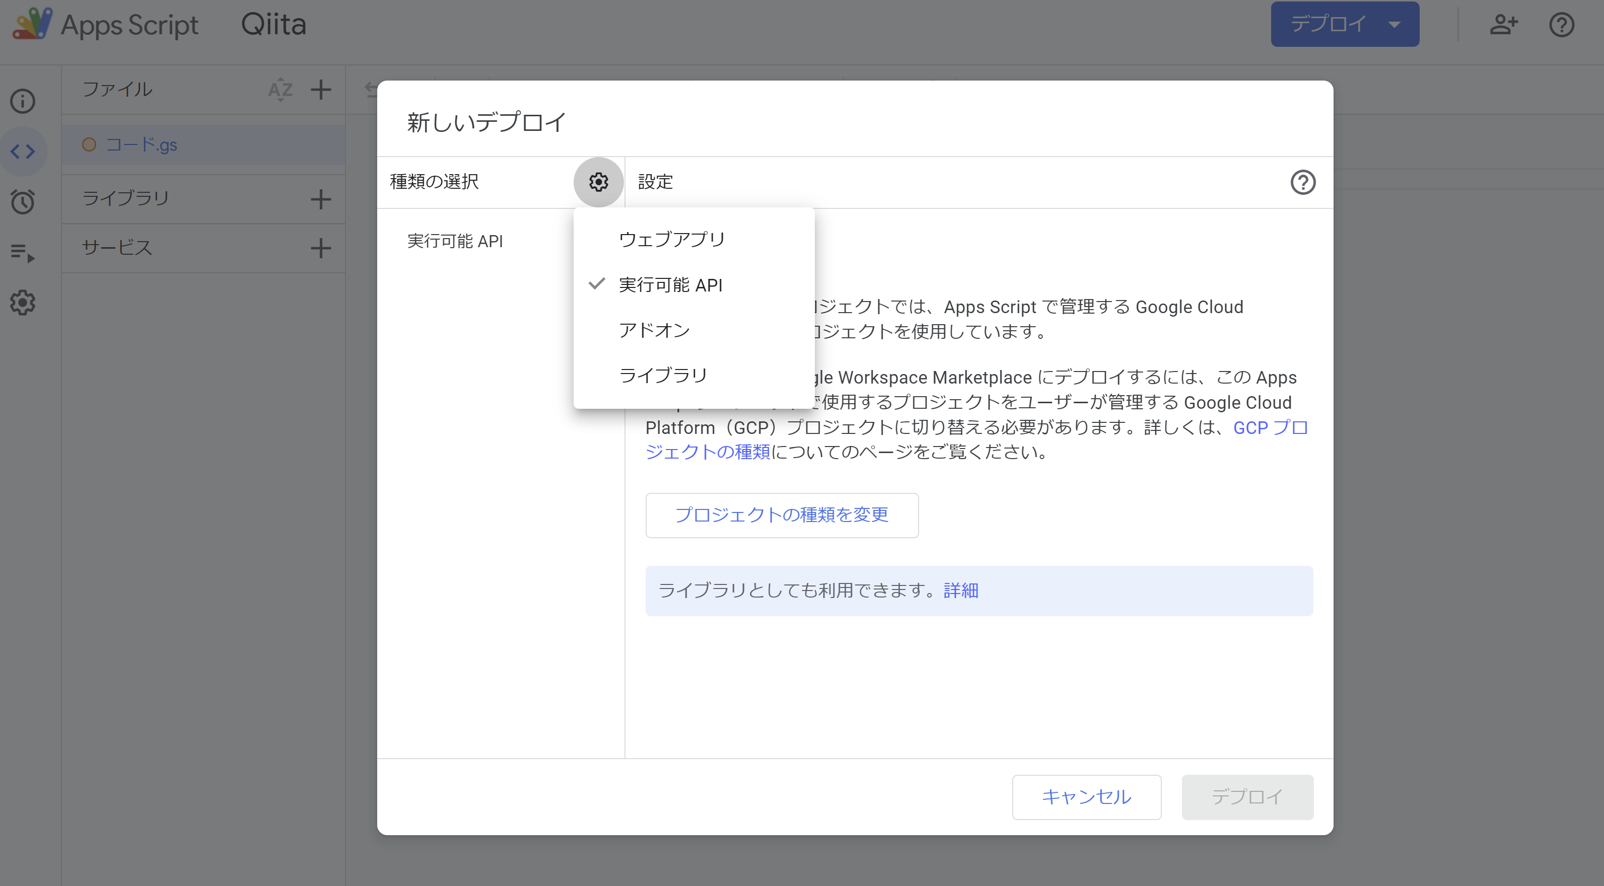Select アドオン as deployment type
The height and width of the screenshot is (886, 1604).
[x=654, y=330]
